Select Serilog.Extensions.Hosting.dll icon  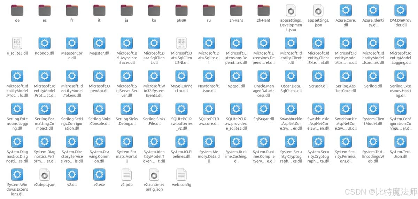pos(401,76)
